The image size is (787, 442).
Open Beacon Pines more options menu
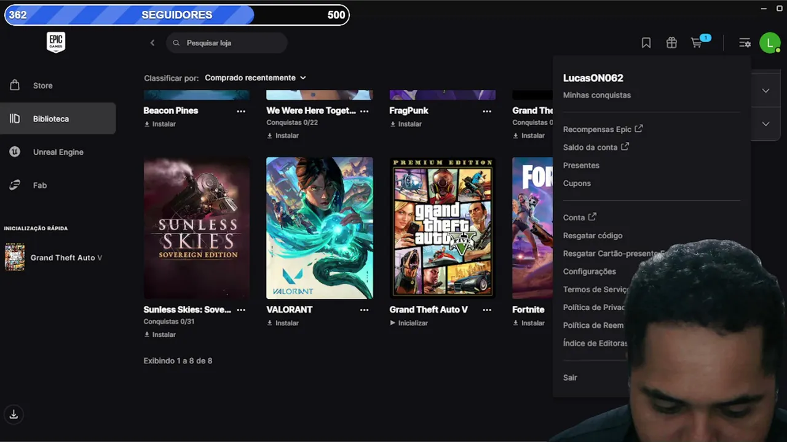(241, 111)
